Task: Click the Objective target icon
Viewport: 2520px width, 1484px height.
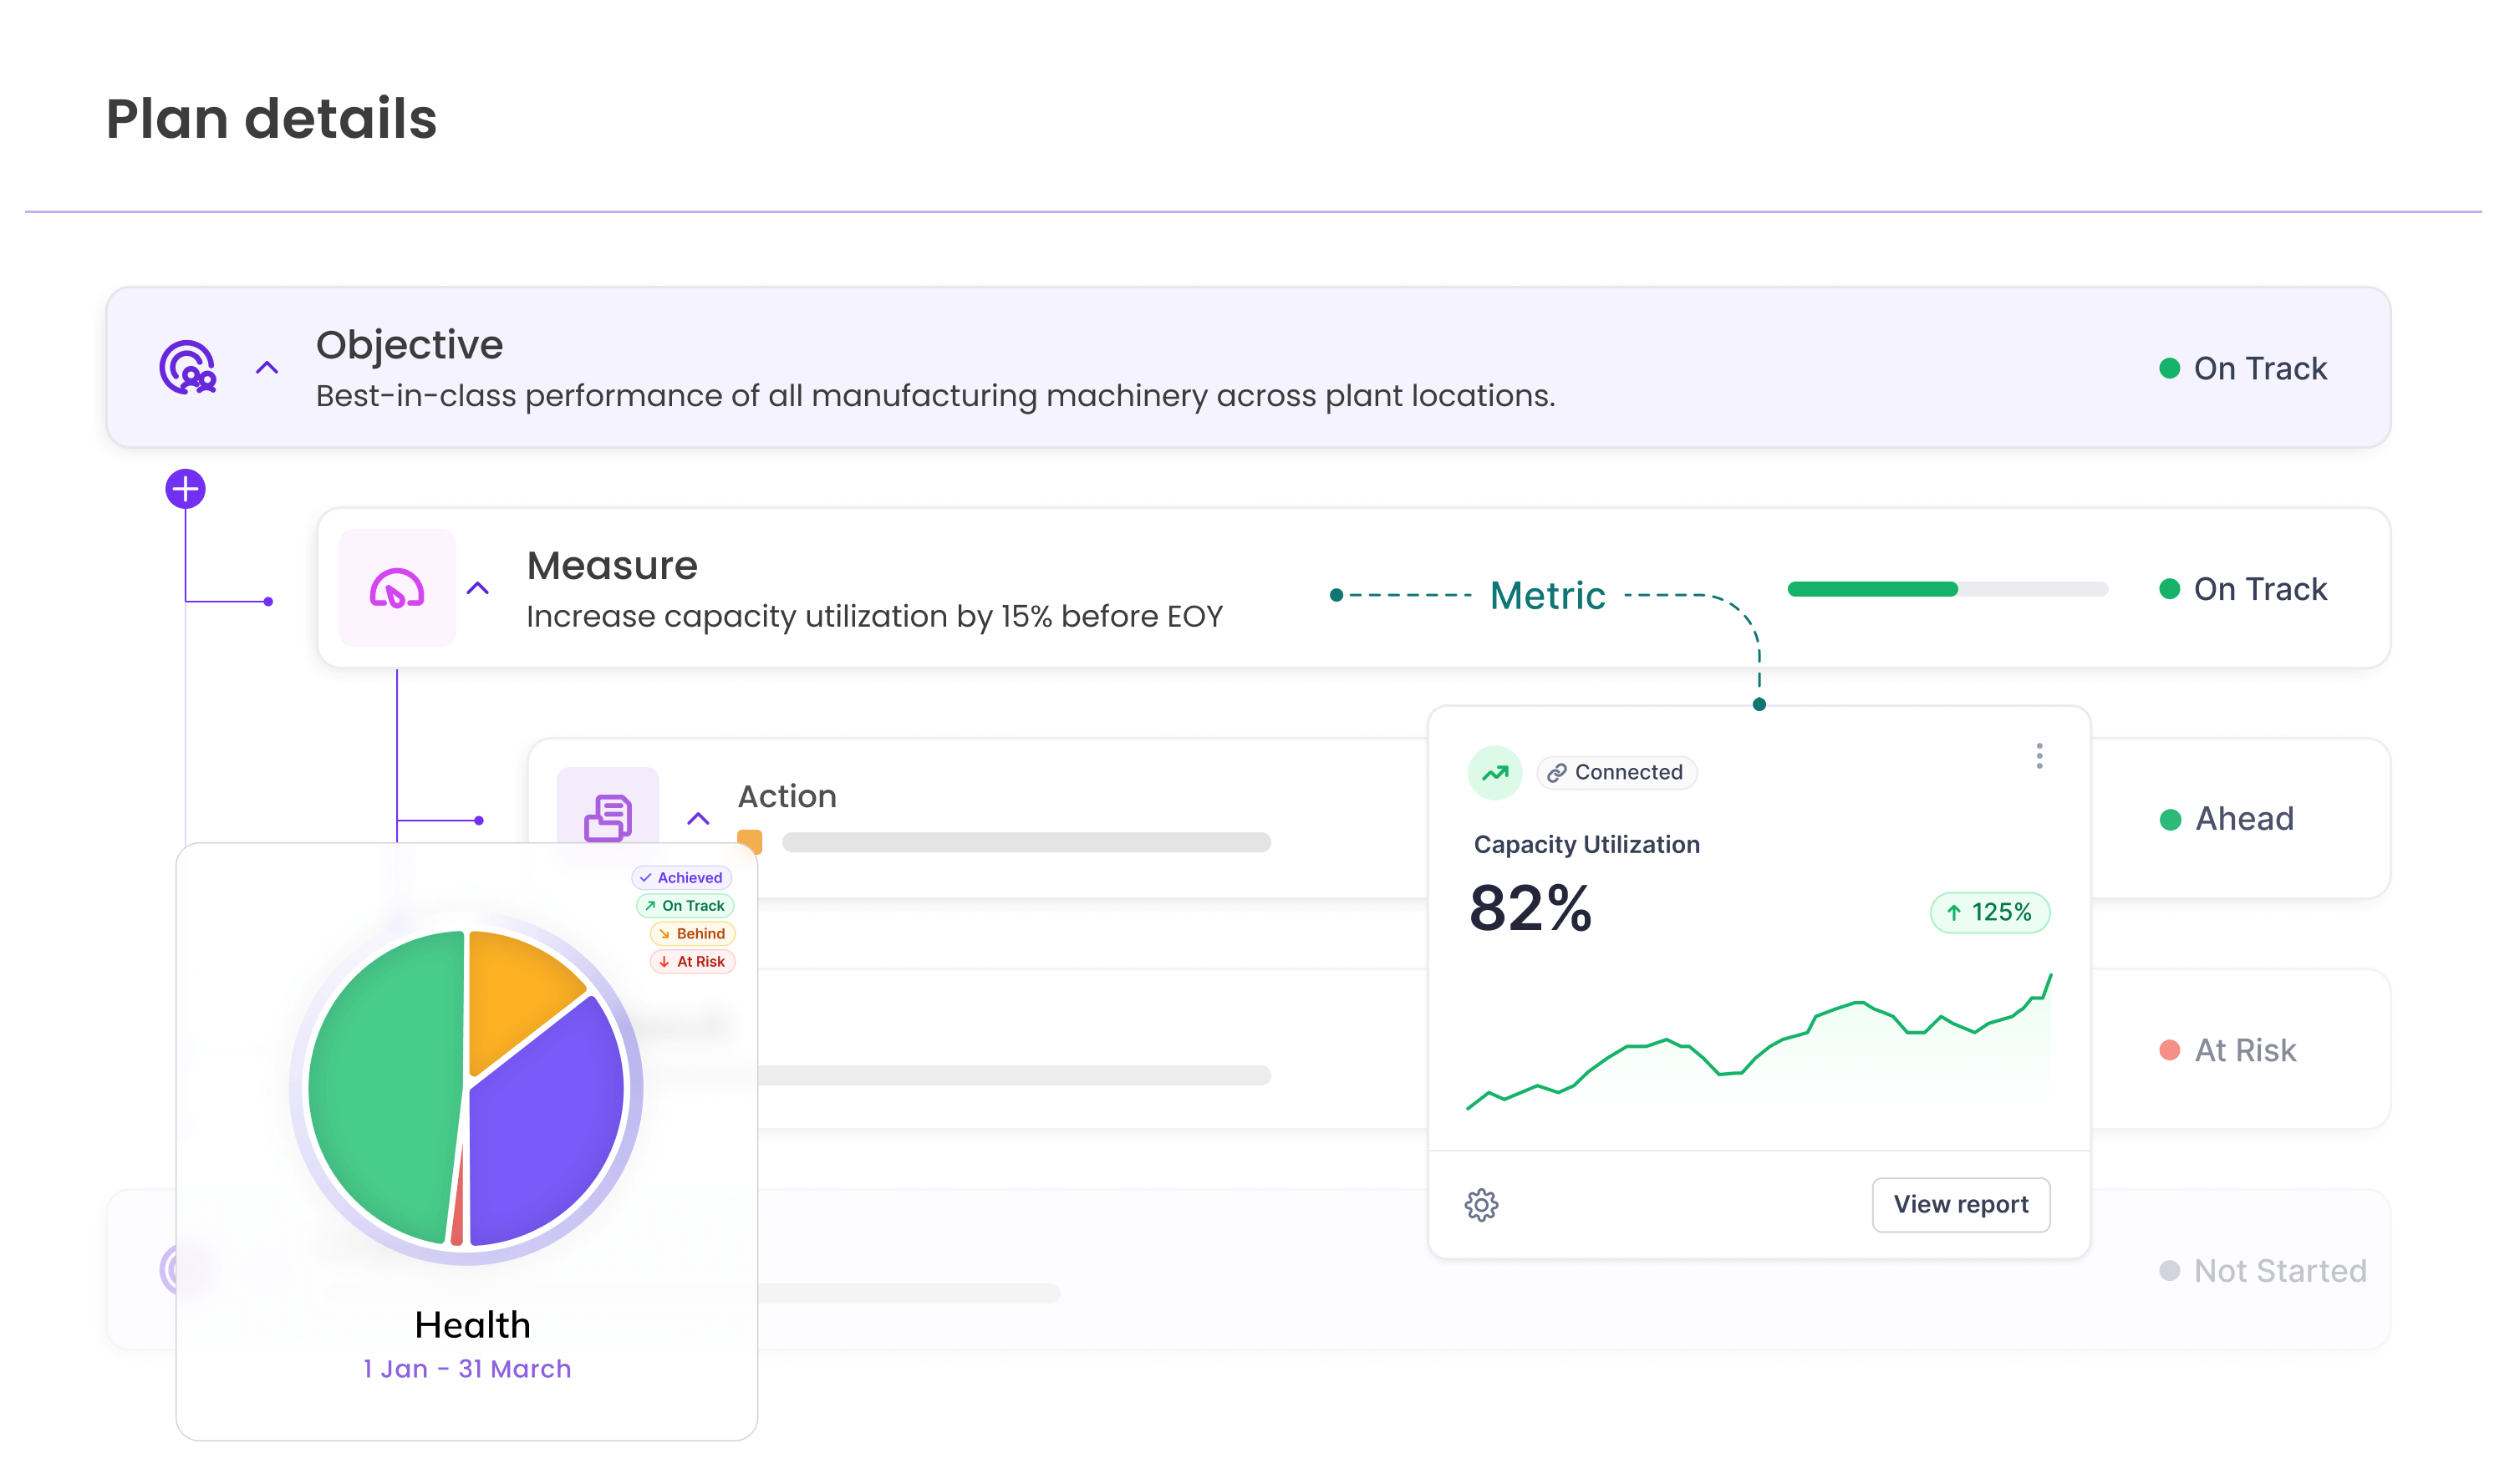Action: click(x=187, y=367)
